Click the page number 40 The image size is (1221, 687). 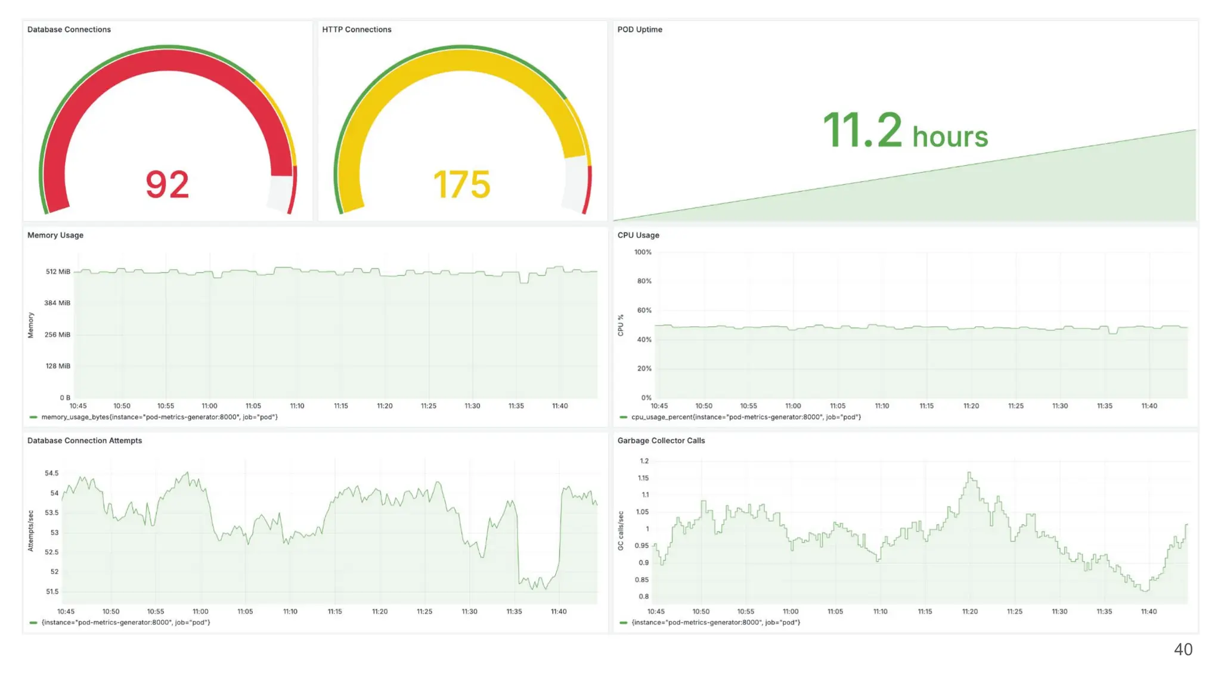click(1183, 649)
